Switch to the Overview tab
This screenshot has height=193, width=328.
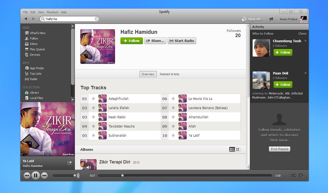(x=148, y=74)
